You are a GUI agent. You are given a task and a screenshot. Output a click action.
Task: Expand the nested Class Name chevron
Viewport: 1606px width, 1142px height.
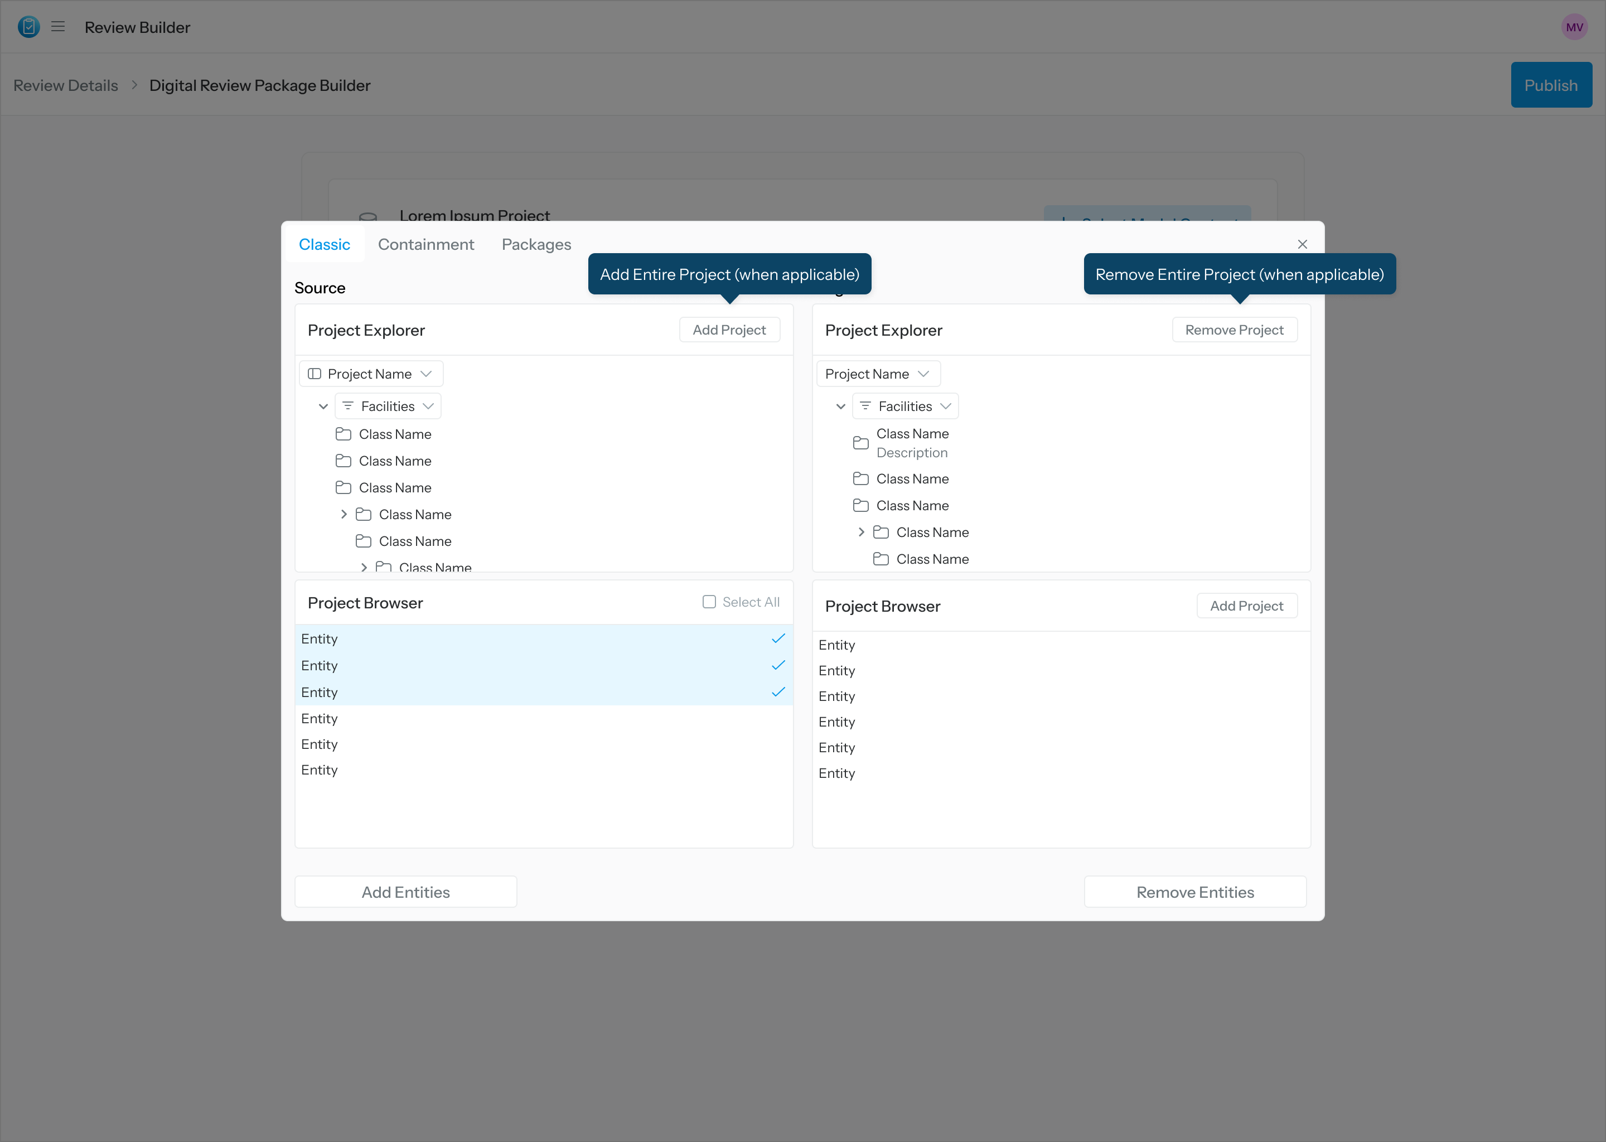pyautogui.click(x=344, y=514)
